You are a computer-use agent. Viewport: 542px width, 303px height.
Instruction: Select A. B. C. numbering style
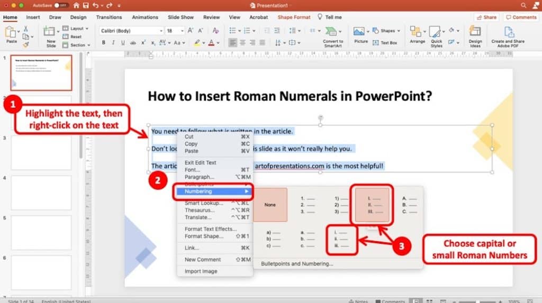(x=409, y=205)
